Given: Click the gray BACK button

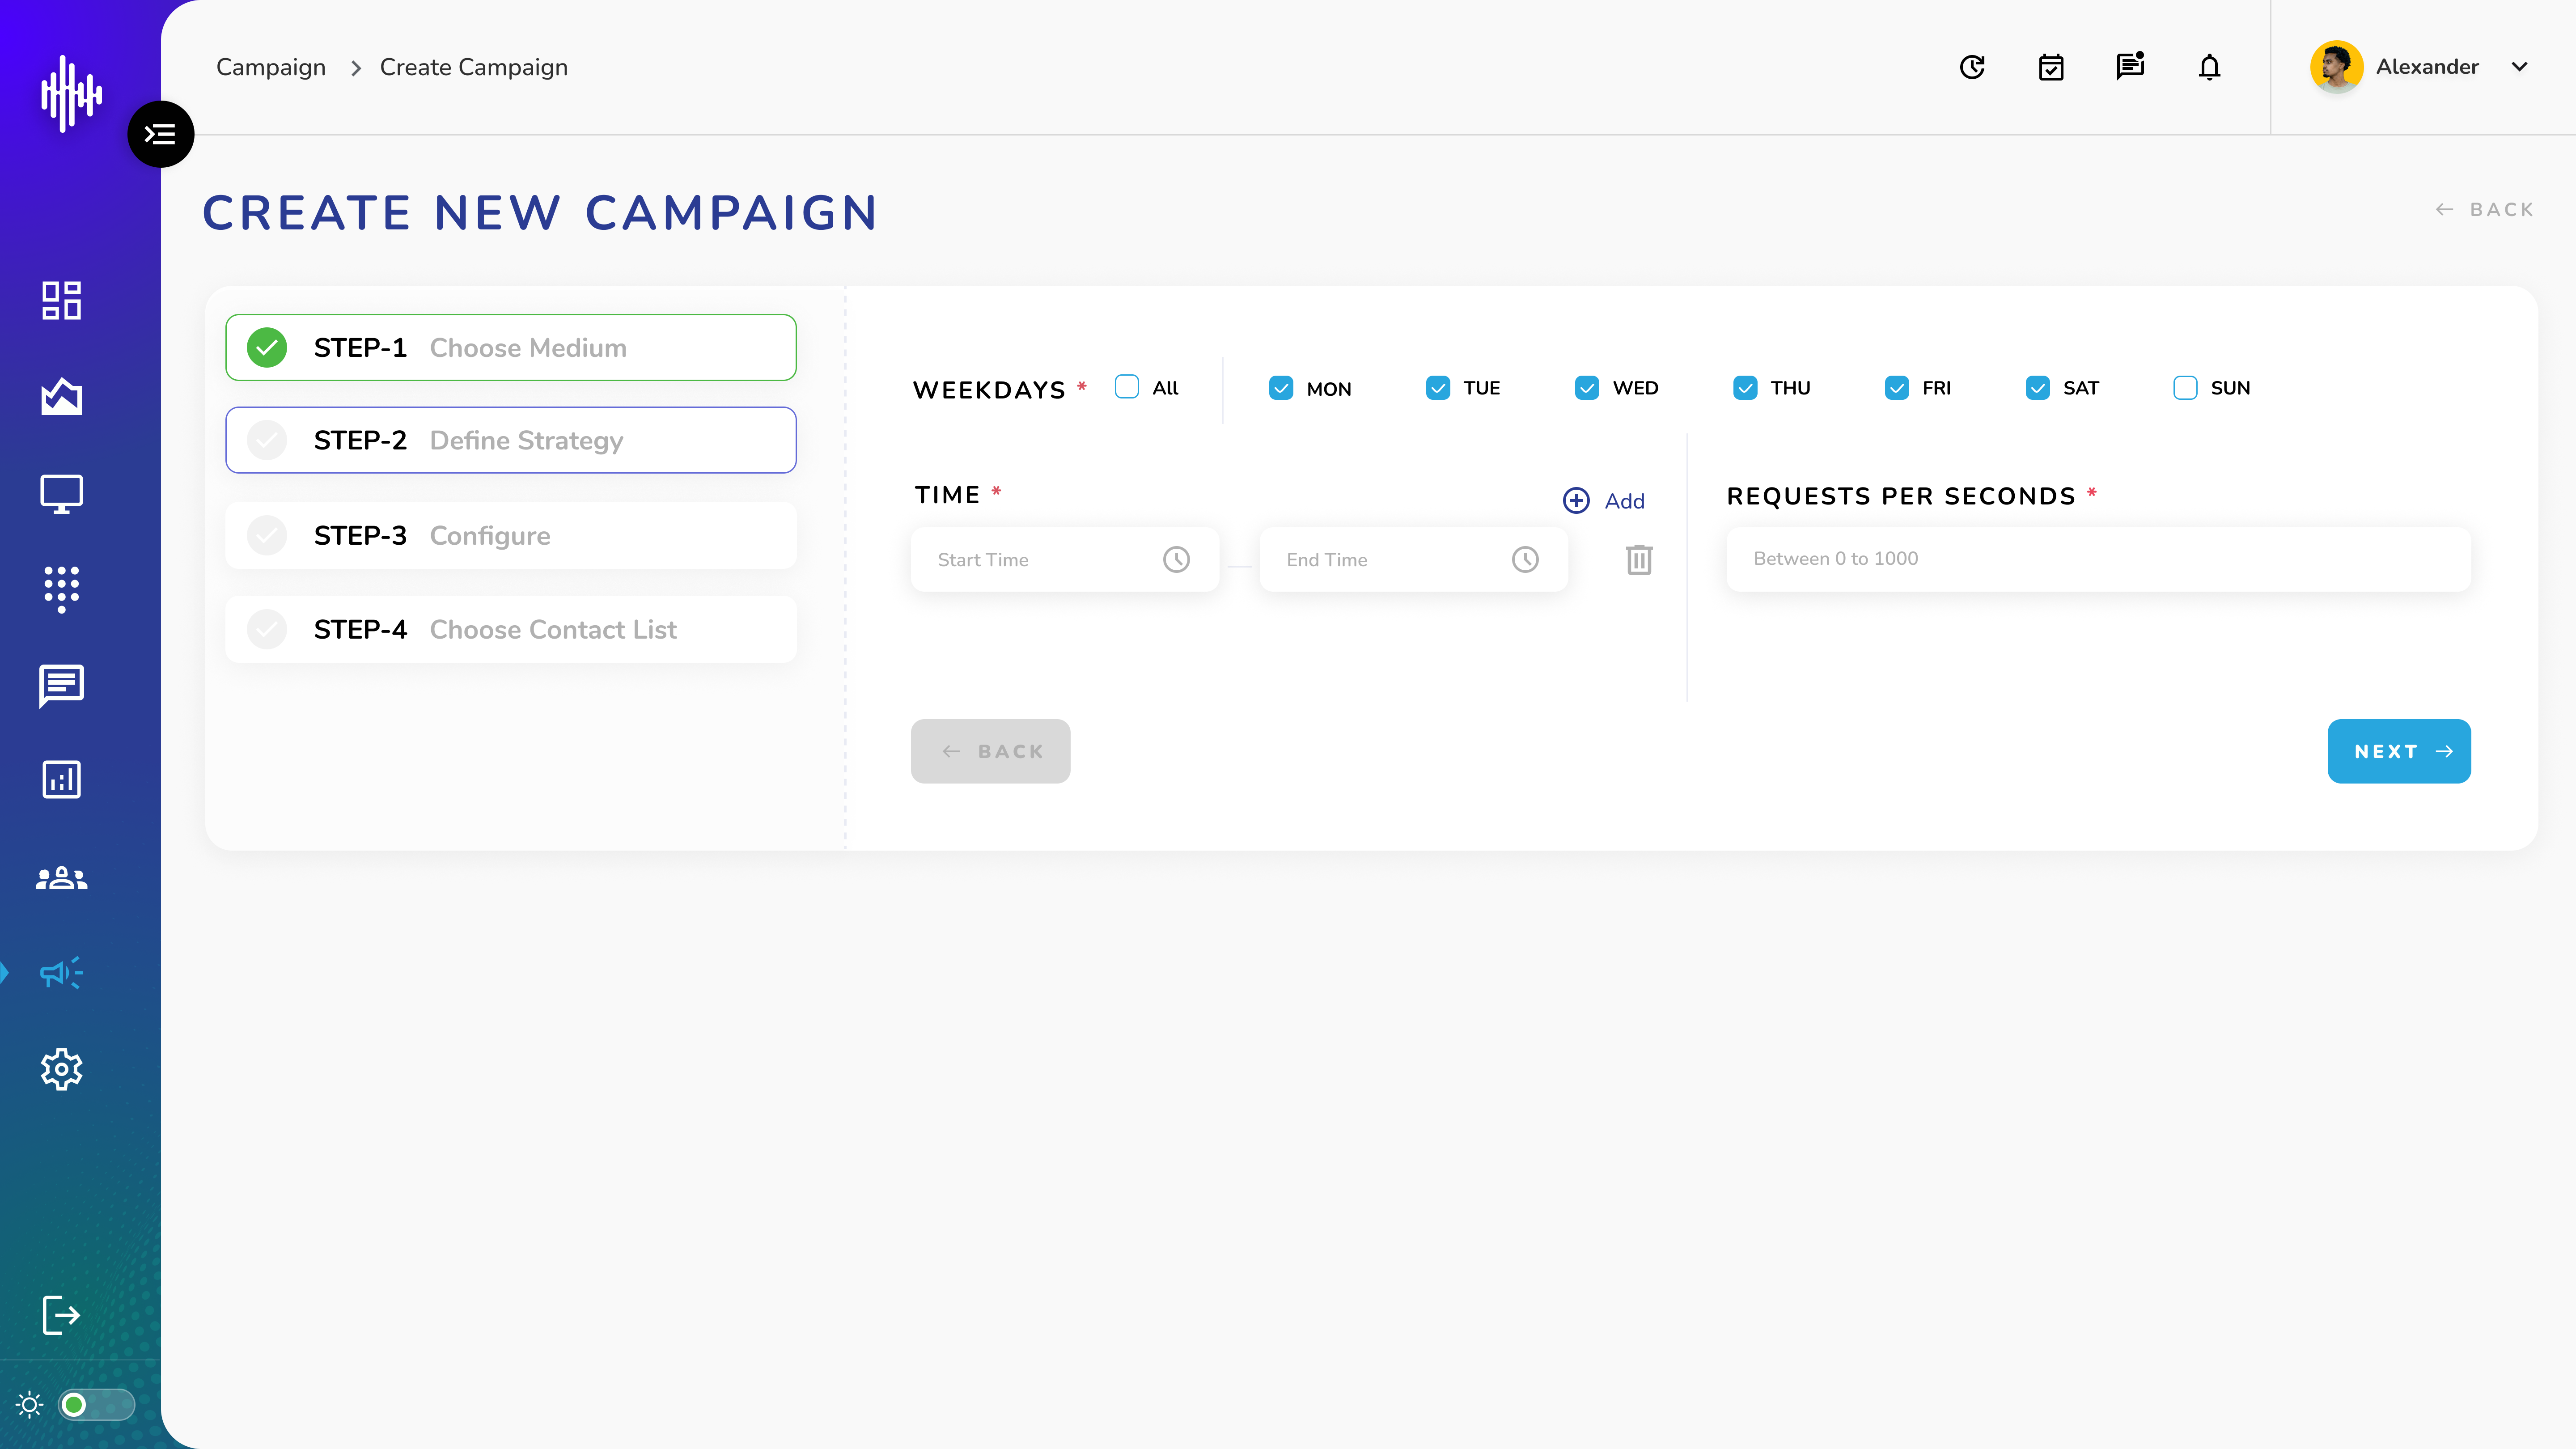Looking at the screenshot, I should [990, 751].
